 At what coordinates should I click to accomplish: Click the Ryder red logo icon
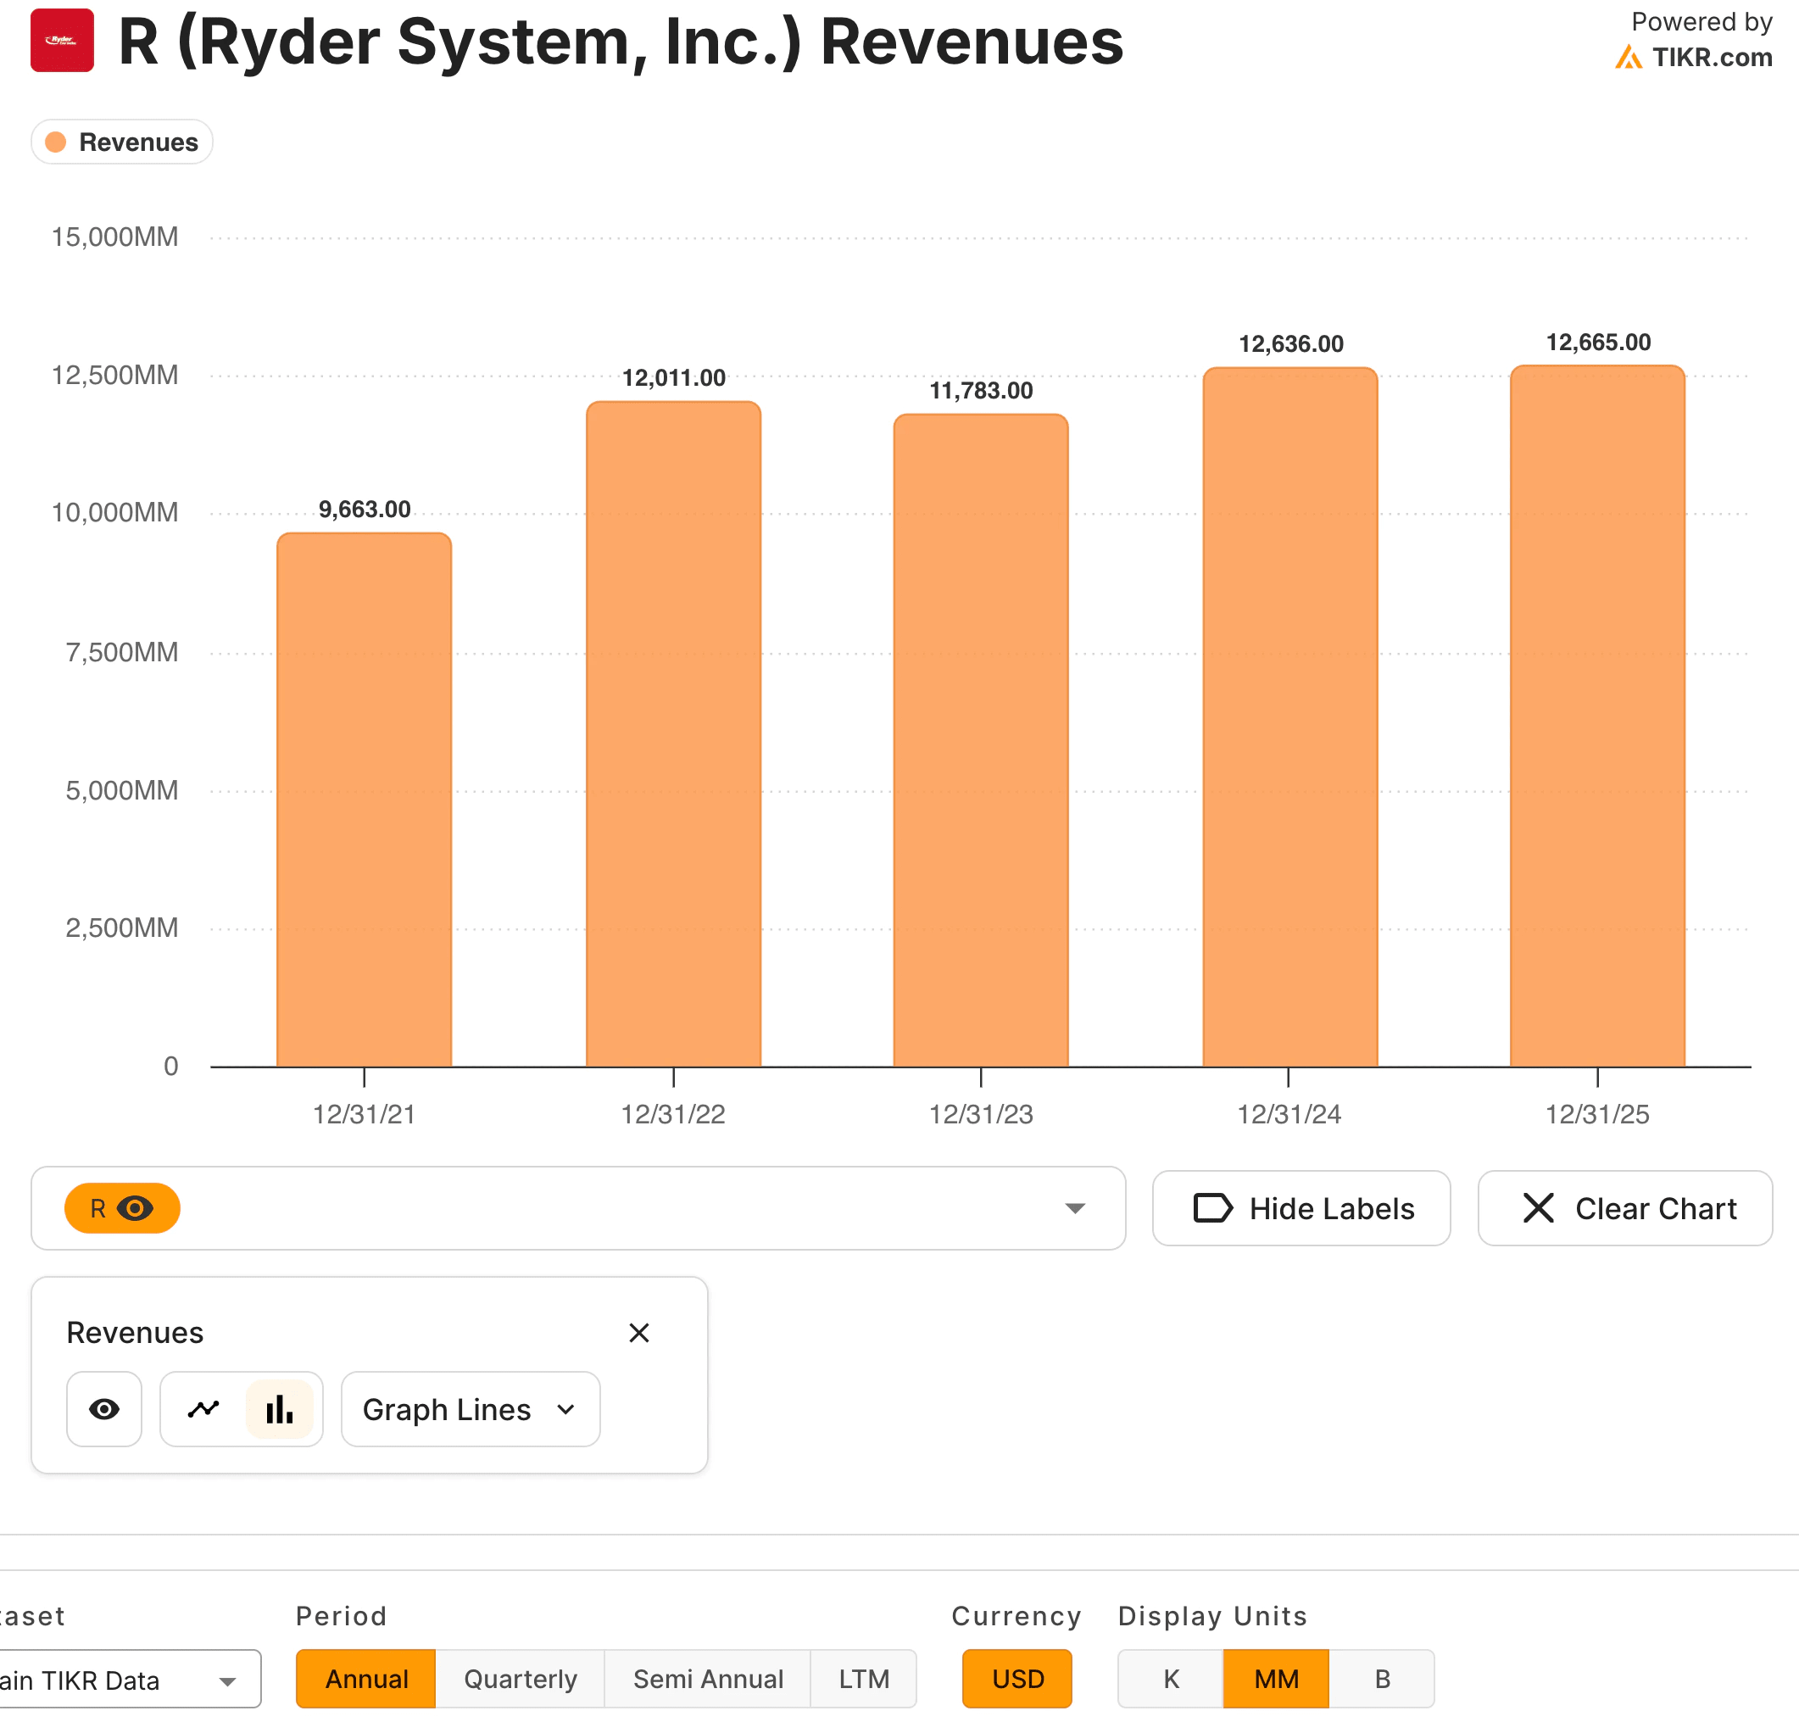coord(62,41)
